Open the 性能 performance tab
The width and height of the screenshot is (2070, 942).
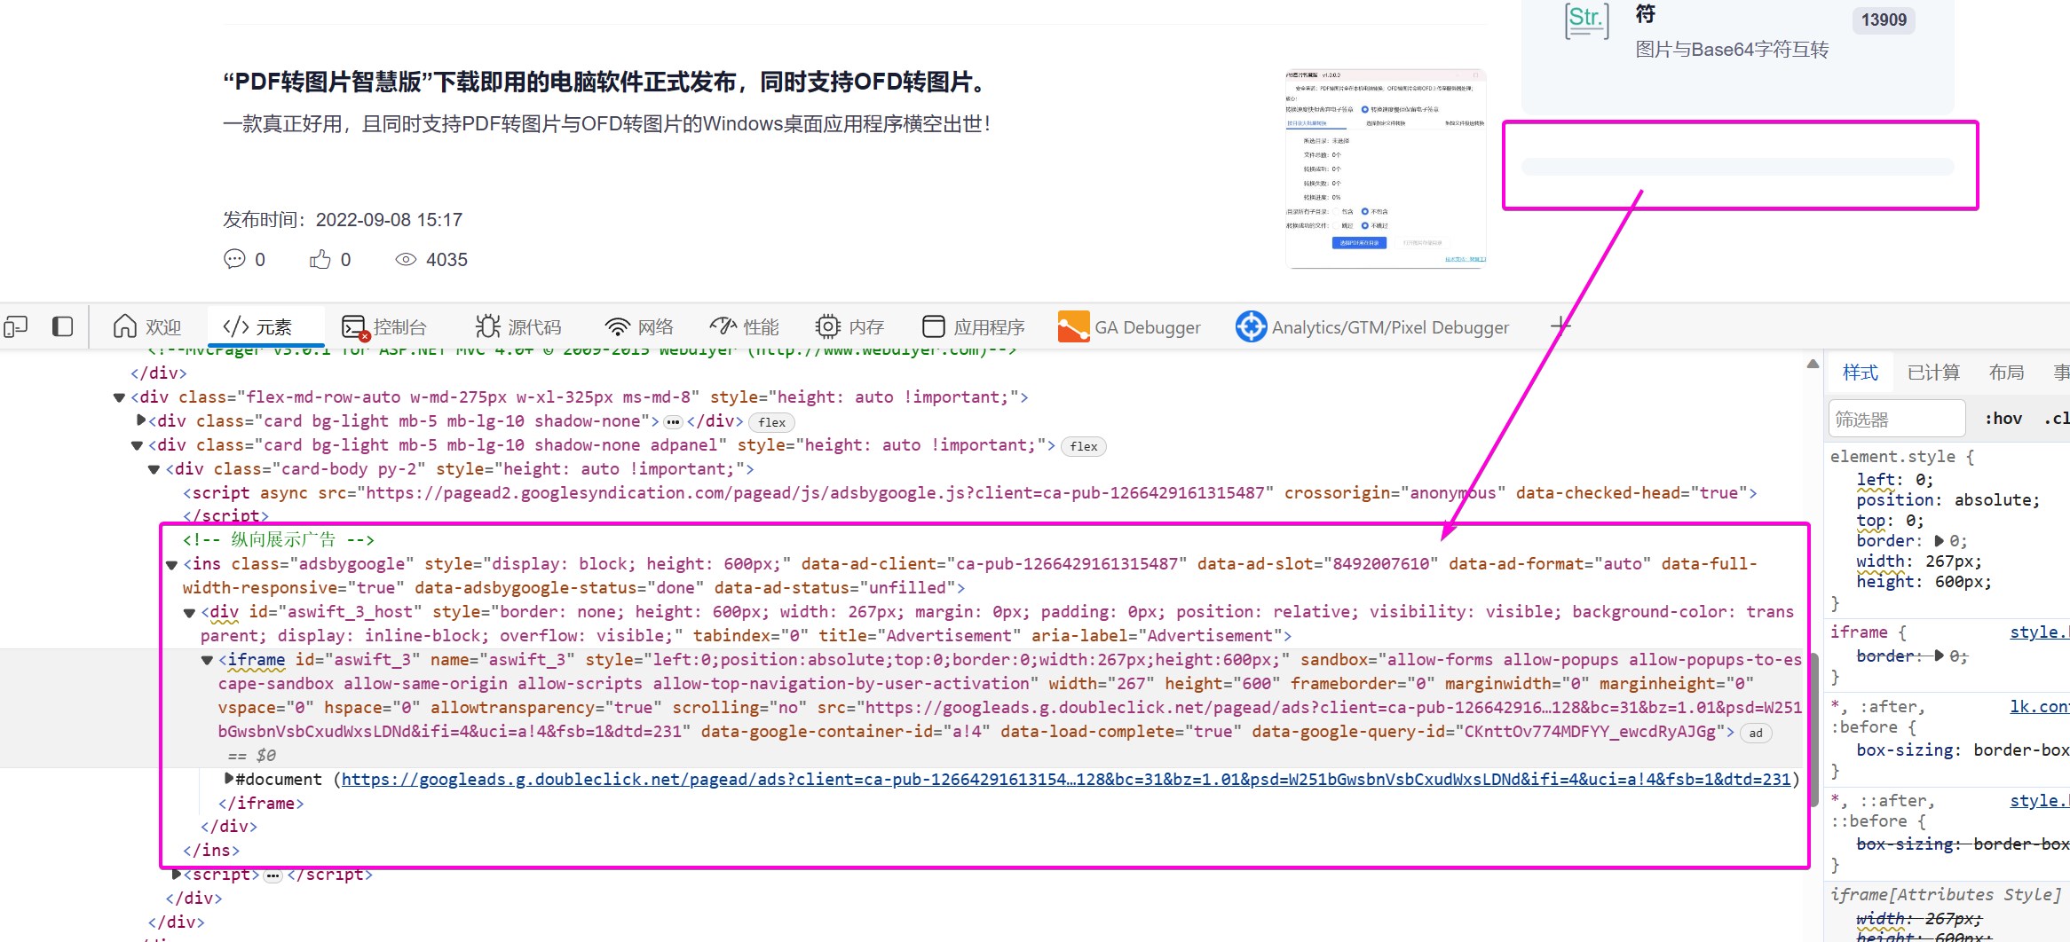coord(745,327)
